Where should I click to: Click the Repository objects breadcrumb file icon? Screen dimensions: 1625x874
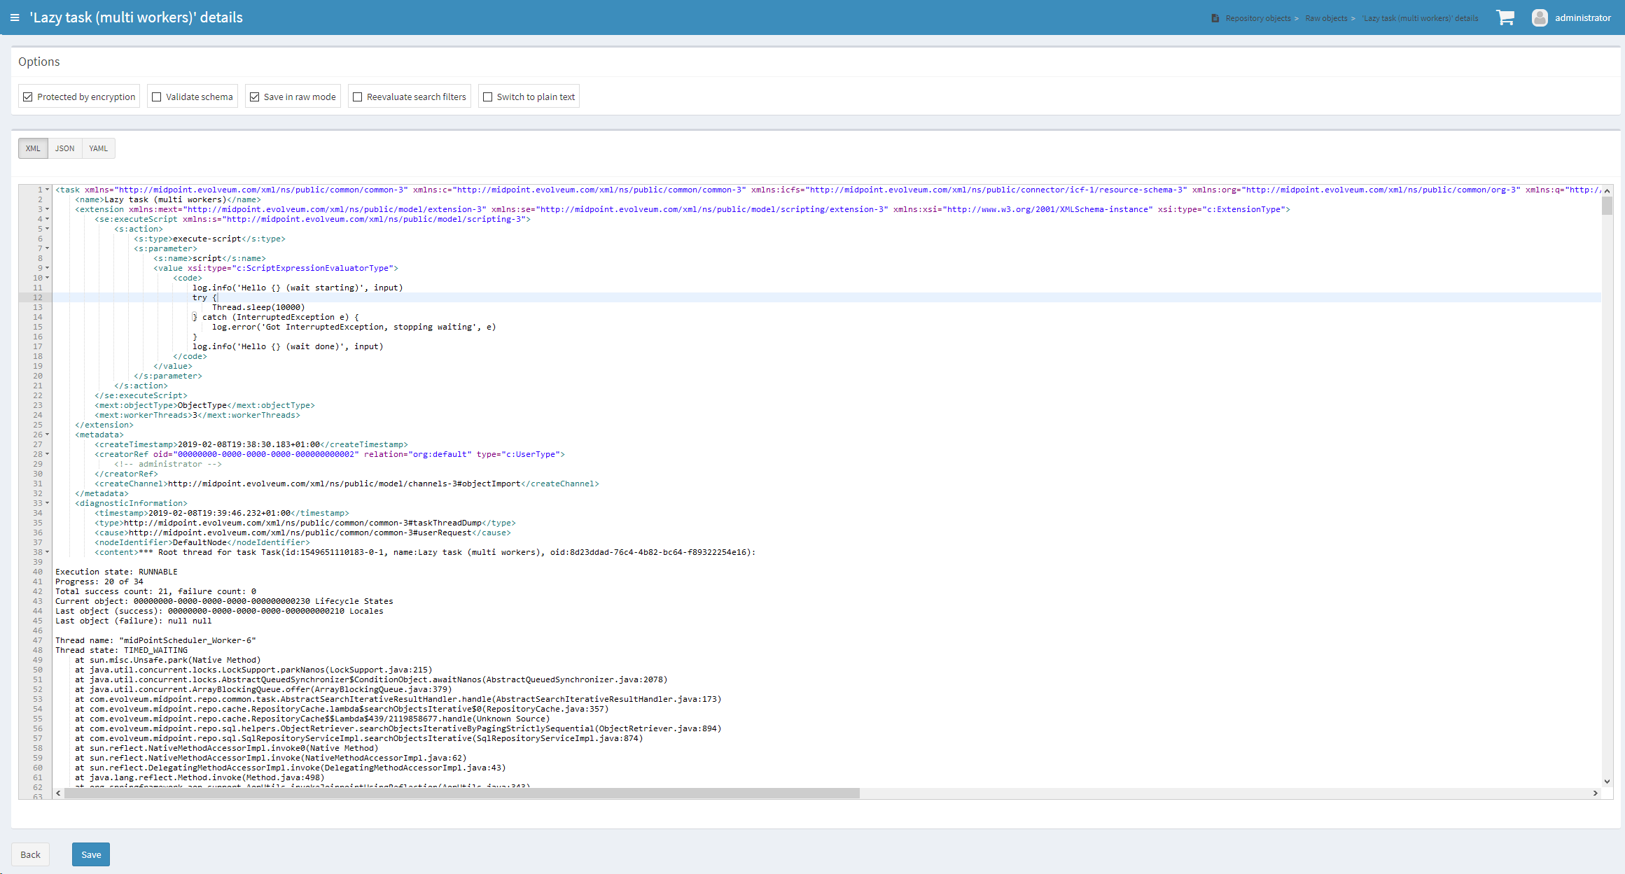[1215, 18]
